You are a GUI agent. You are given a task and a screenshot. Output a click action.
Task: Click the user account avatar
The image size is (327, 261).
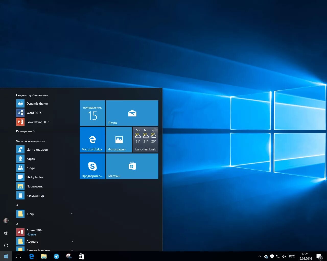tap(6, 220)
